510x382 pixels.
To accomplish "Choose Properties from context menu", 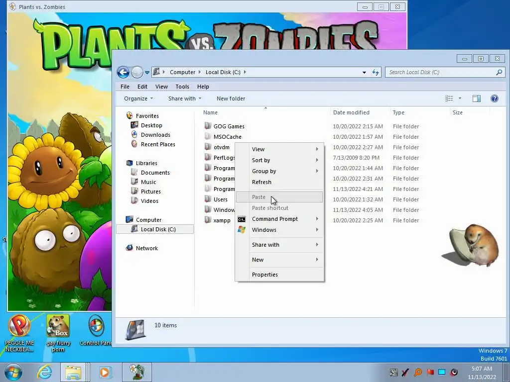I will [279, 275].
